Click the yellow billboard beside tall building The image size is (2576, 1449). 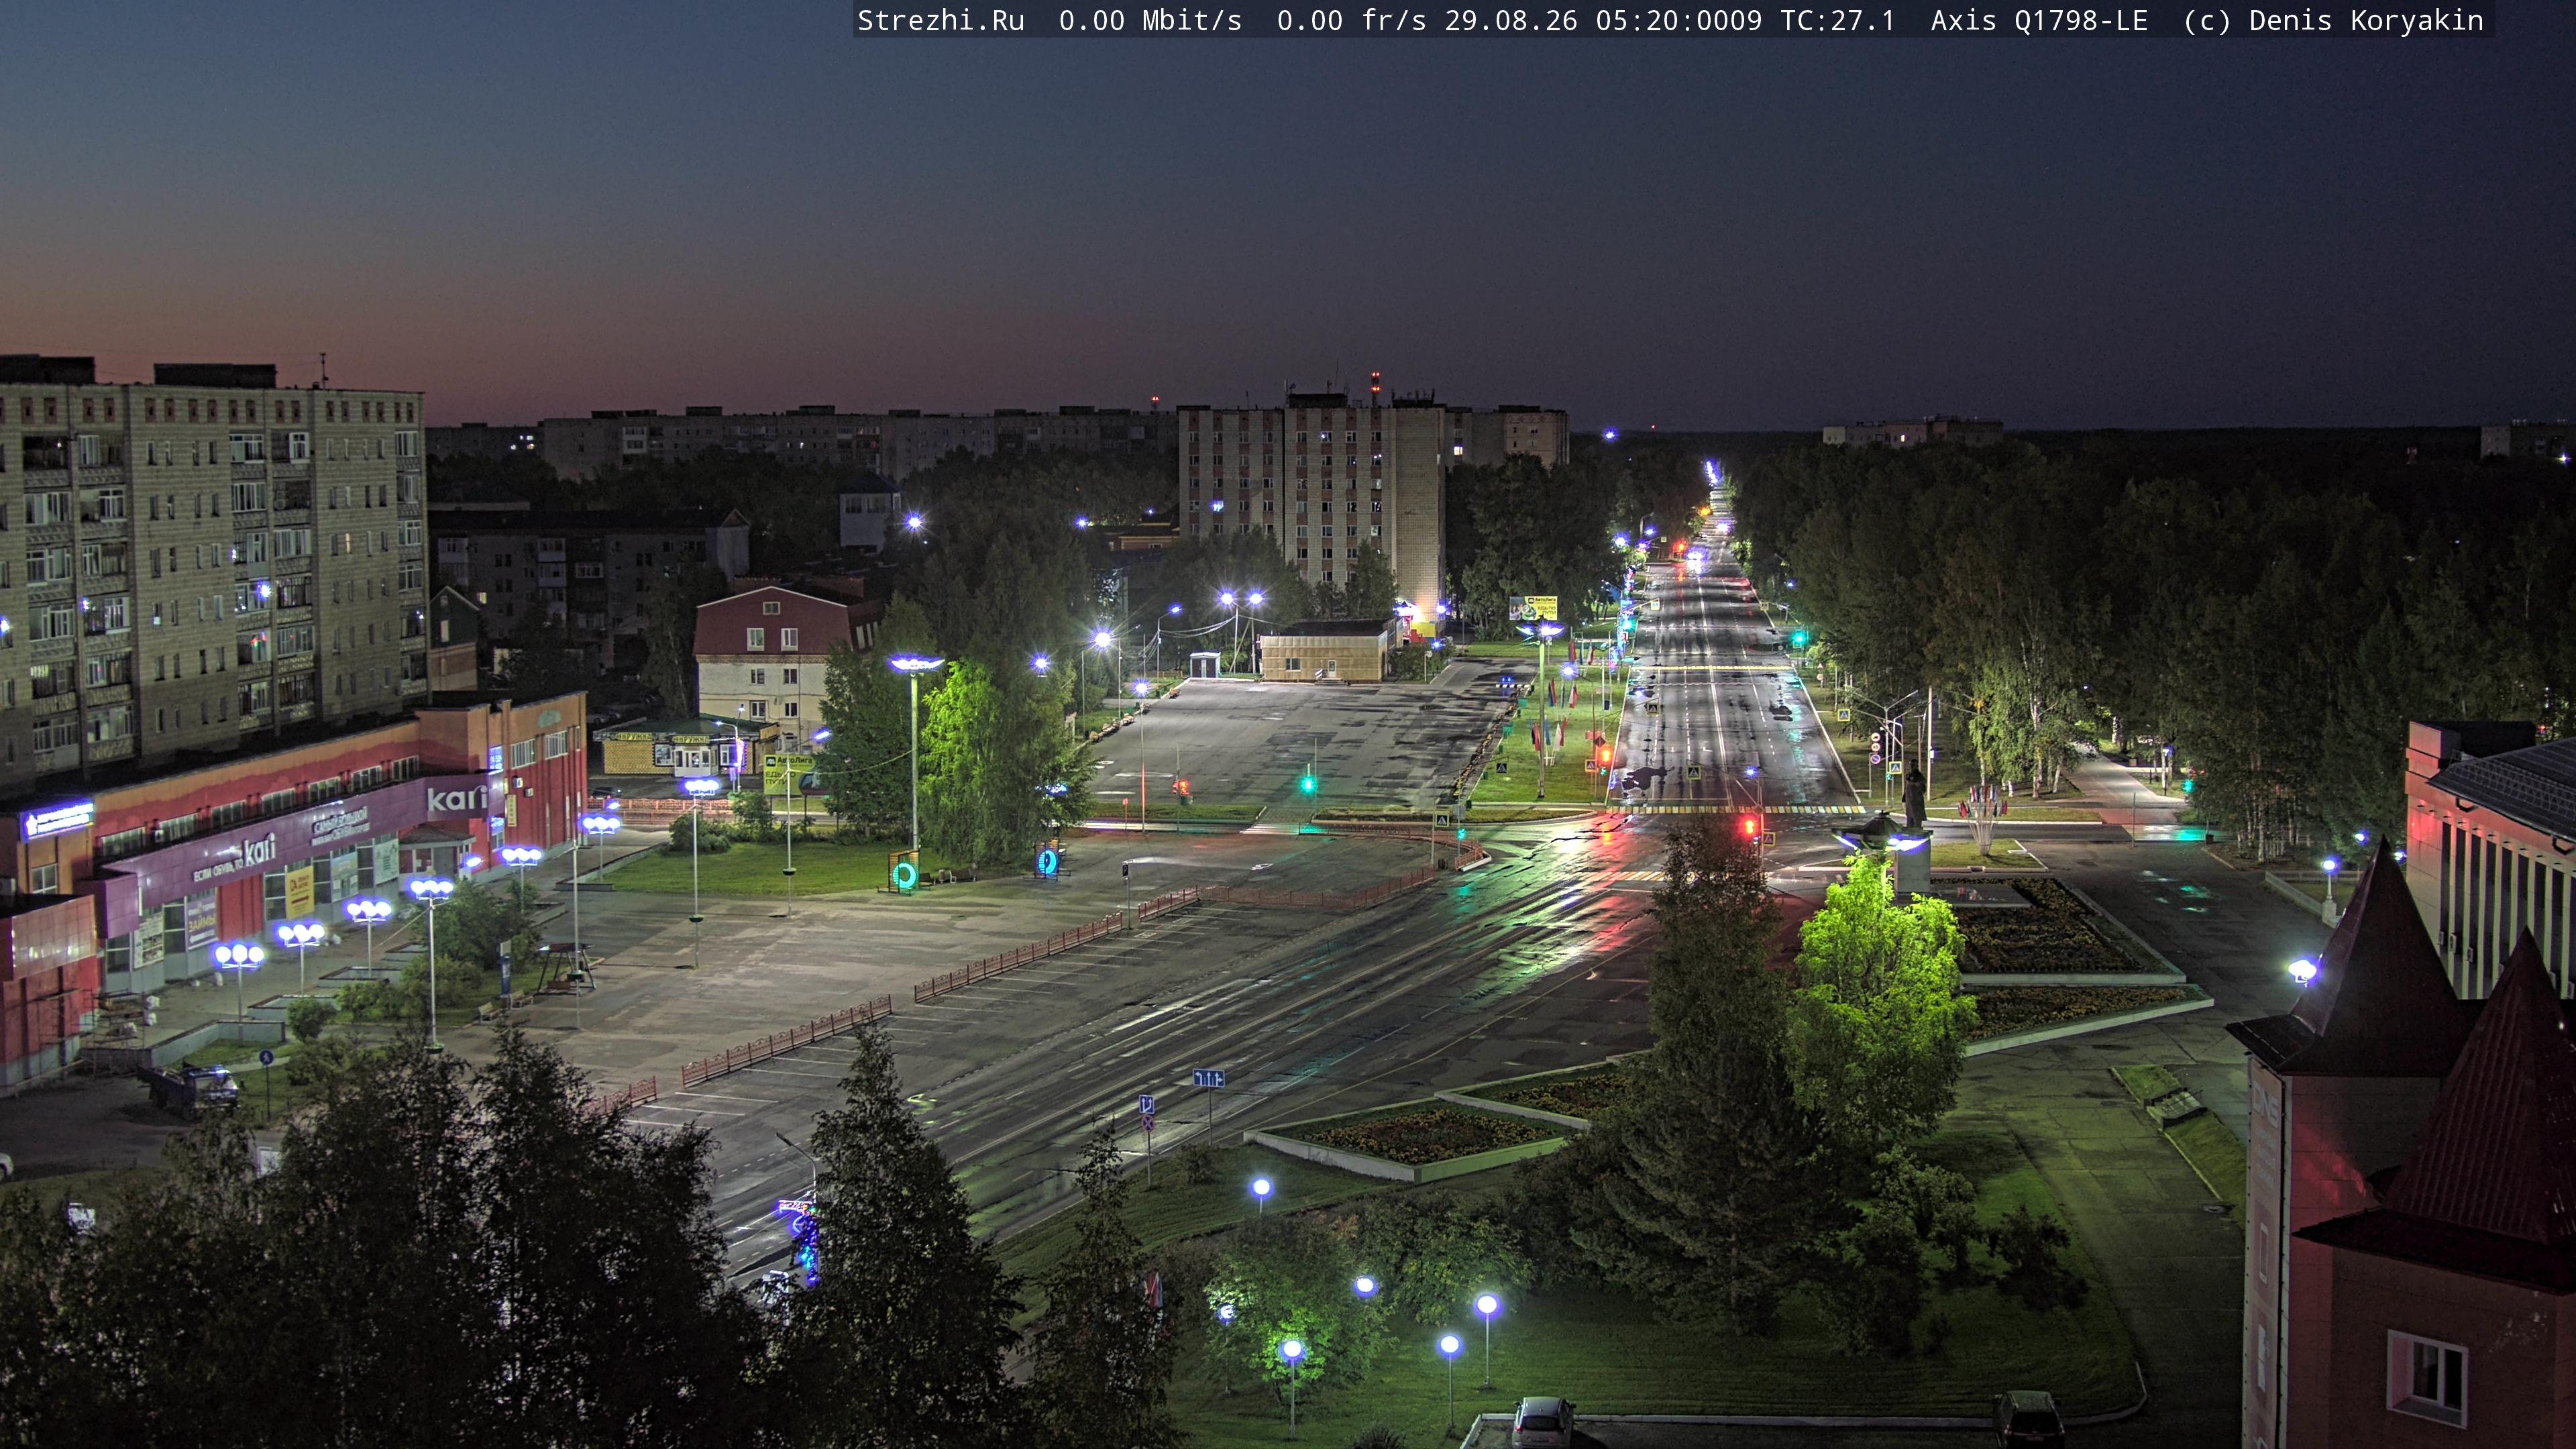tap(1532, 607)
